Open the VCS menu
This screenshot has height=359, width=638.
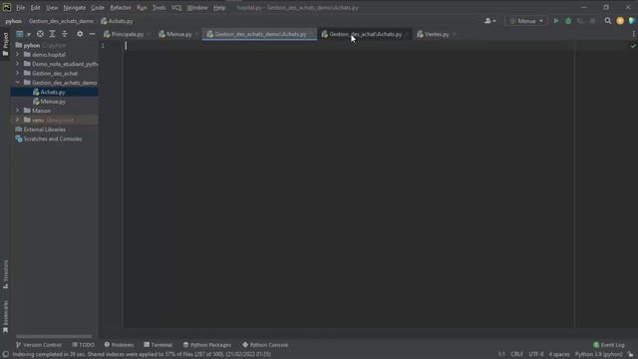pos(176,8)
